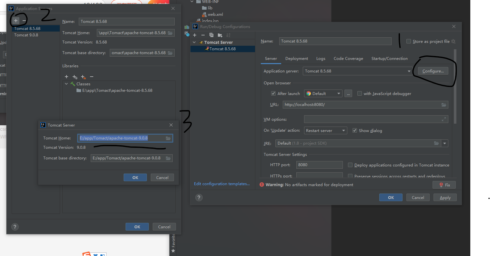Viewport: 490px width, 256px height.
Task: Click Tomcat Server group icon in tree
Action: point(201,43)
